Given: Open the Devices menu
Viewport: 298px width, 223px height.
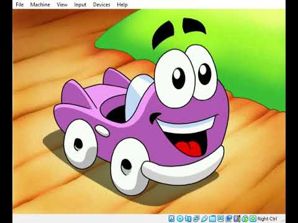Looking at the screenshot, I should coord(101,4).
